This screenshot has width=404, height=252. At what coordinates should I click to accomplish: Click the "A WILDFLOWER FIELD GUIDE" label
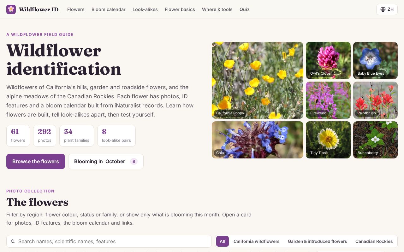click(40, 35)
